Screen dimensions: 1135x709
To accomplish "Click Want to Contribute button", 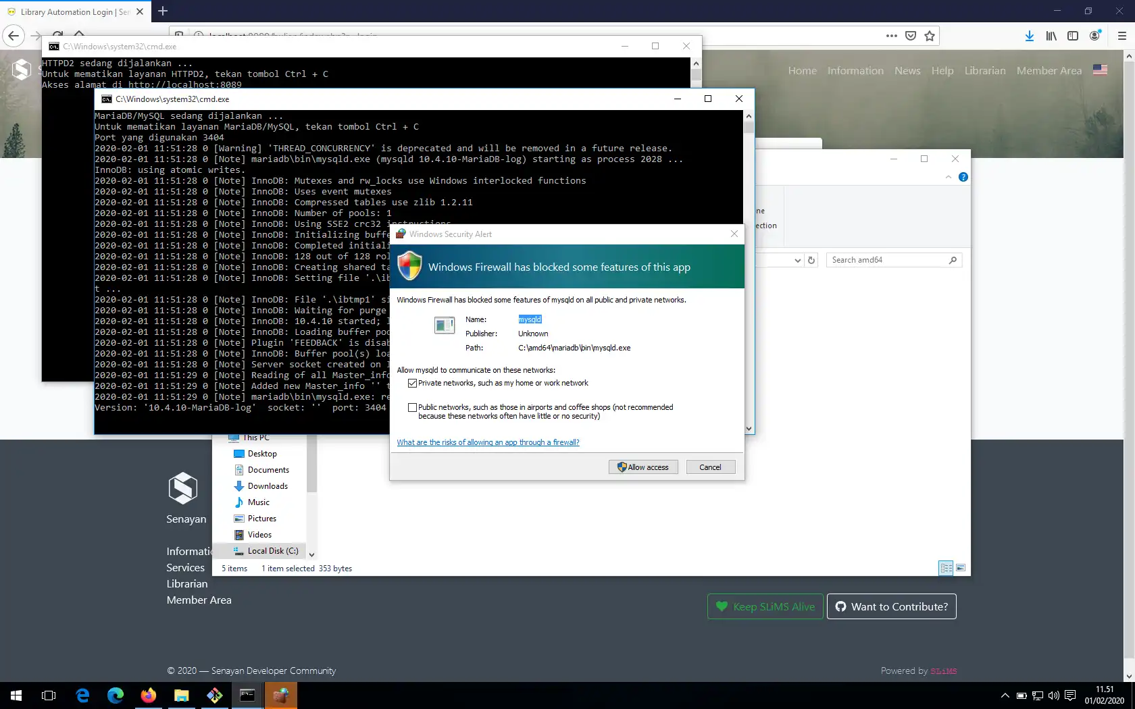I will (892, 606).
